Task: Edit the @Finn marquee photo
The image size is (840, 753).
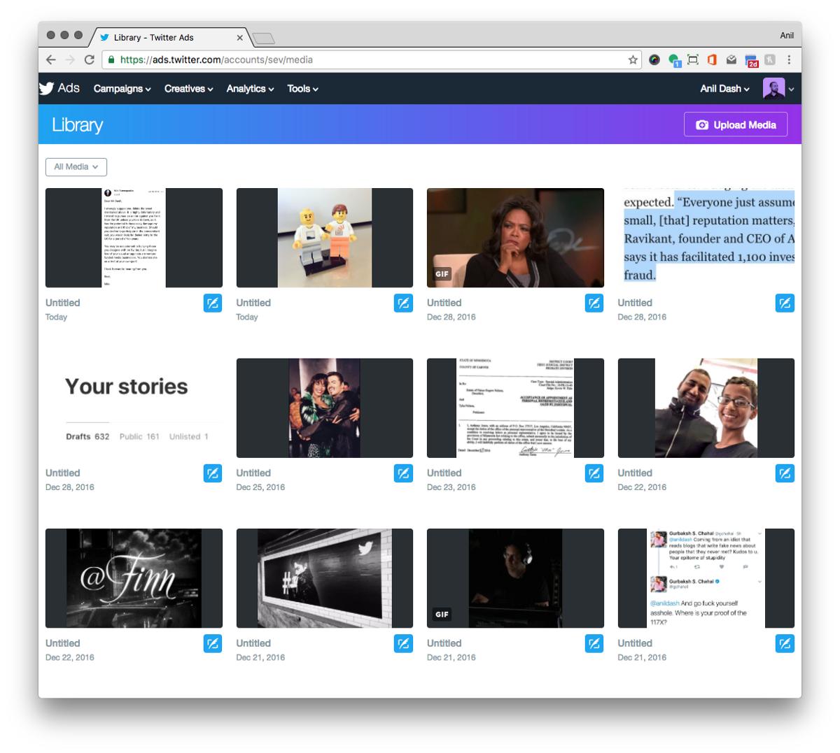Action: coord(213,643)
